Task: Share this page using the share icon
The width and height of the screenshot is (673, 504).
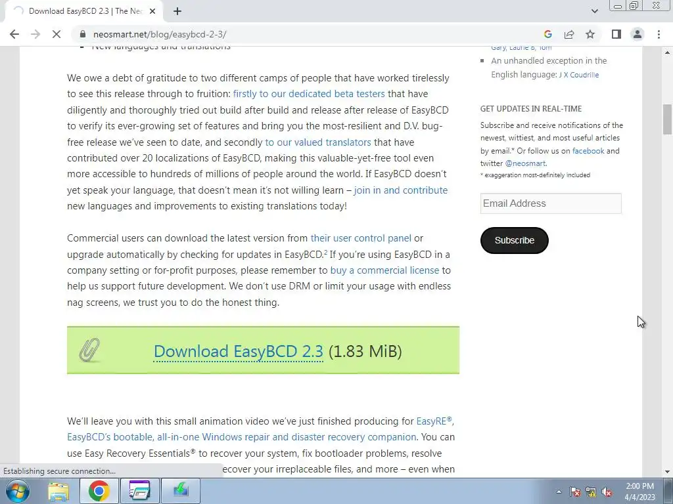Action: coord(569,34)
